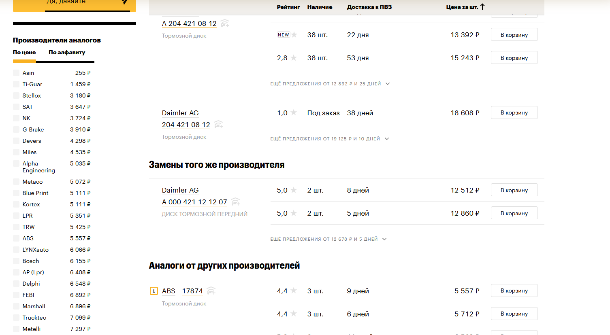Switch to the По алфавиту tab

point(67,52)
